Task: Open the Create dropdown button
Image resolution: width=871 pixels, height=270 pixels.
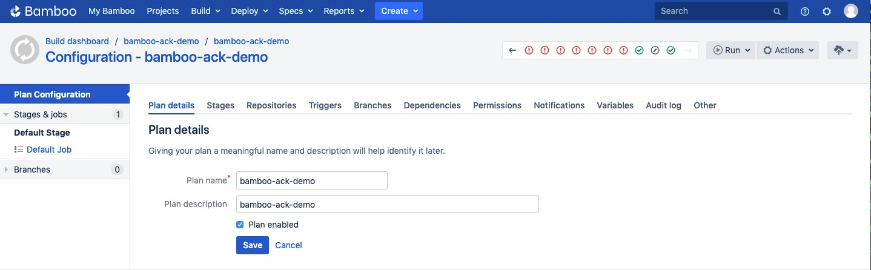Action: click(x=399, y=11)
